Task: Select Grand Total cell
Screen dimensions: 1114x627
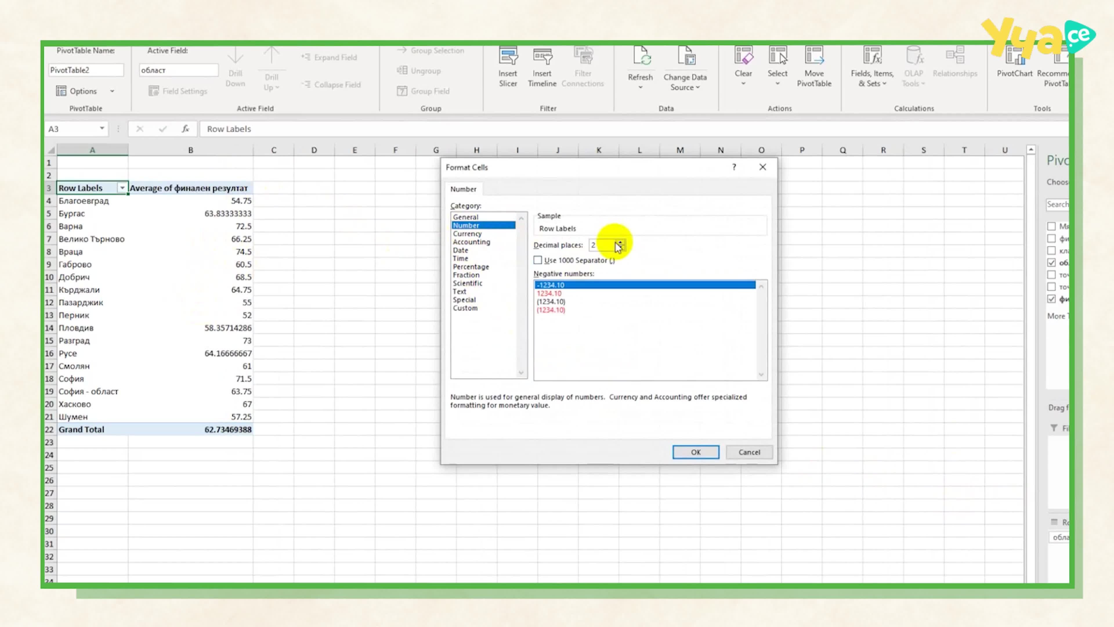Action: tap(92, 430)
